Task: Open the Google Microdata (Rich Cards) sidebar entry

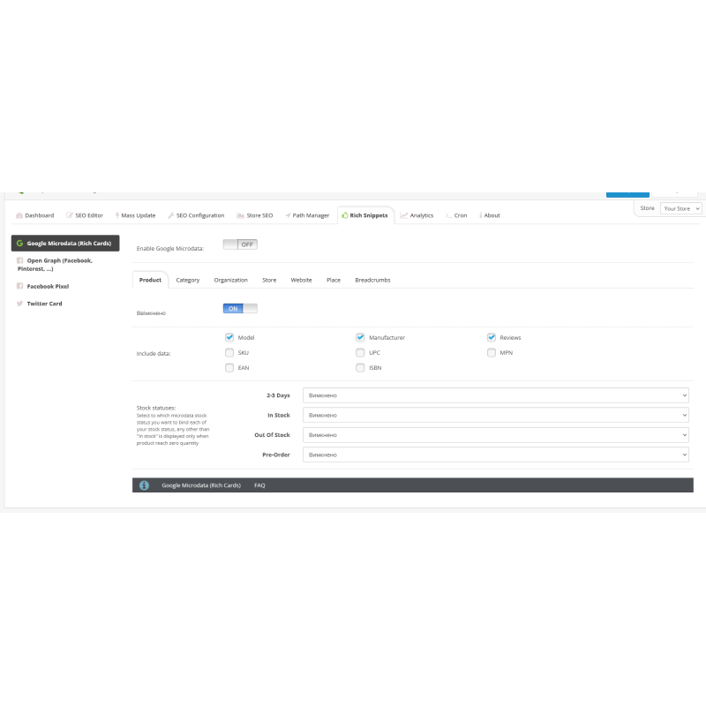Action: (x=66, y=243)
